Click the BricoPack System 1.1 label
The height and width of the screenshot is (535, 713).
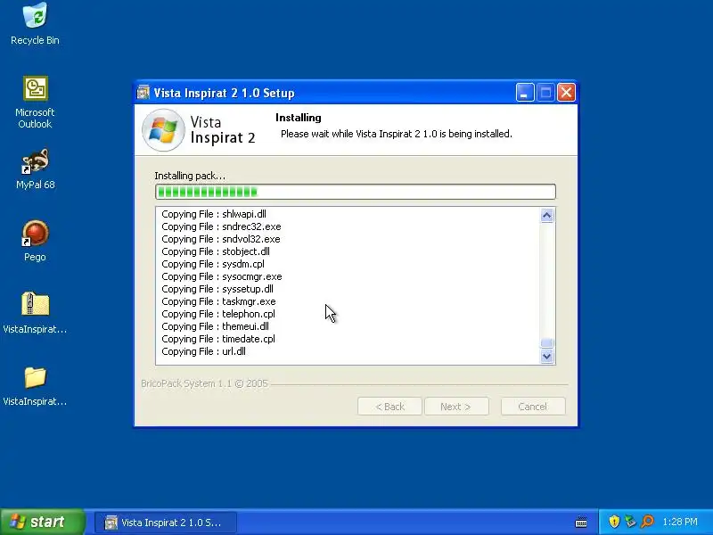[x=204, y=383]
